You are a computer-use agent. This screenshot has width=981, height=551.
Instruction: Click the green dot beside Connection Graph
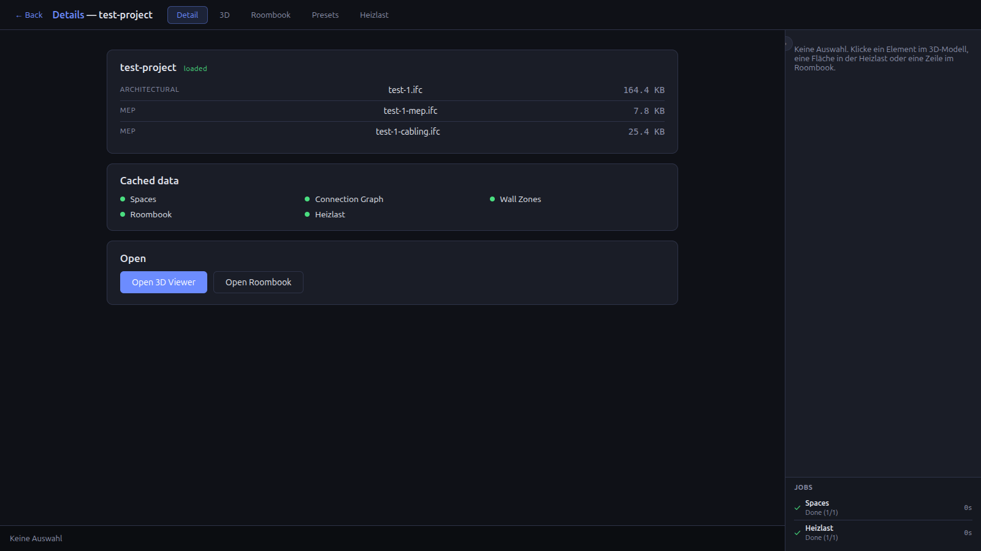click(307, 199)
